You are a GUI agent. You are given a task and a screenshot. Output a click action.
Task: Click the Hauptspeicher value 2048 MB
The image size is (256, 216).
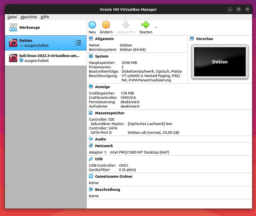(x=129, y=63)
